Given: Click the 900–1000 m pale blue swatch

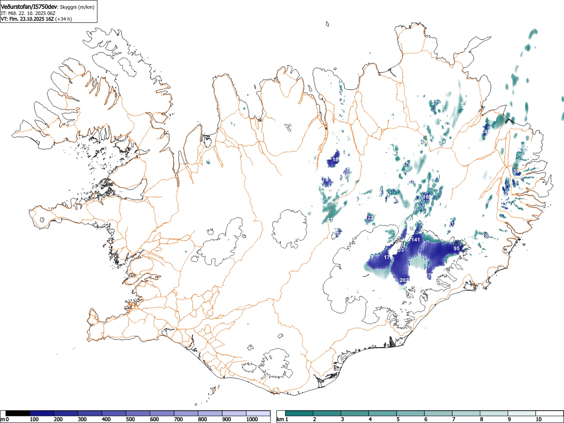Looking at the screenshot, I should click(x=234, y=413).
